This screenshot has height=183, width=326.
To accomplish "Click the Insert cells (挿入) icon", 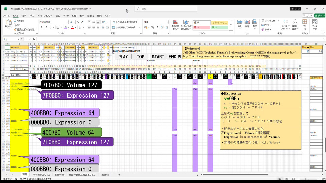I will point(240,22).
